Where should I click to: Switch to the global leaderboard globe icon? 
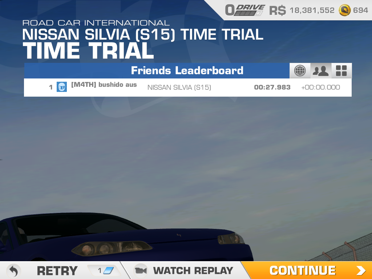300,70
